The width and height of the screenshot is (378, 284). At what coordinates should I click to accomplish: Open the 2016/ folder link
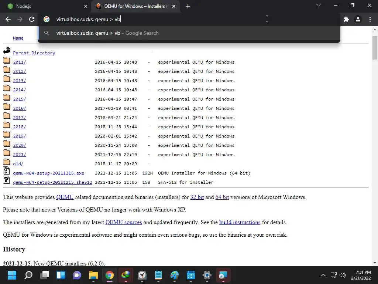tap(20, 108)
